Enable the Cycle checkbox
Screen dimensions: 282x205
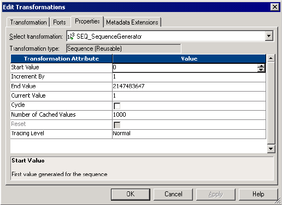coord(117,106)
